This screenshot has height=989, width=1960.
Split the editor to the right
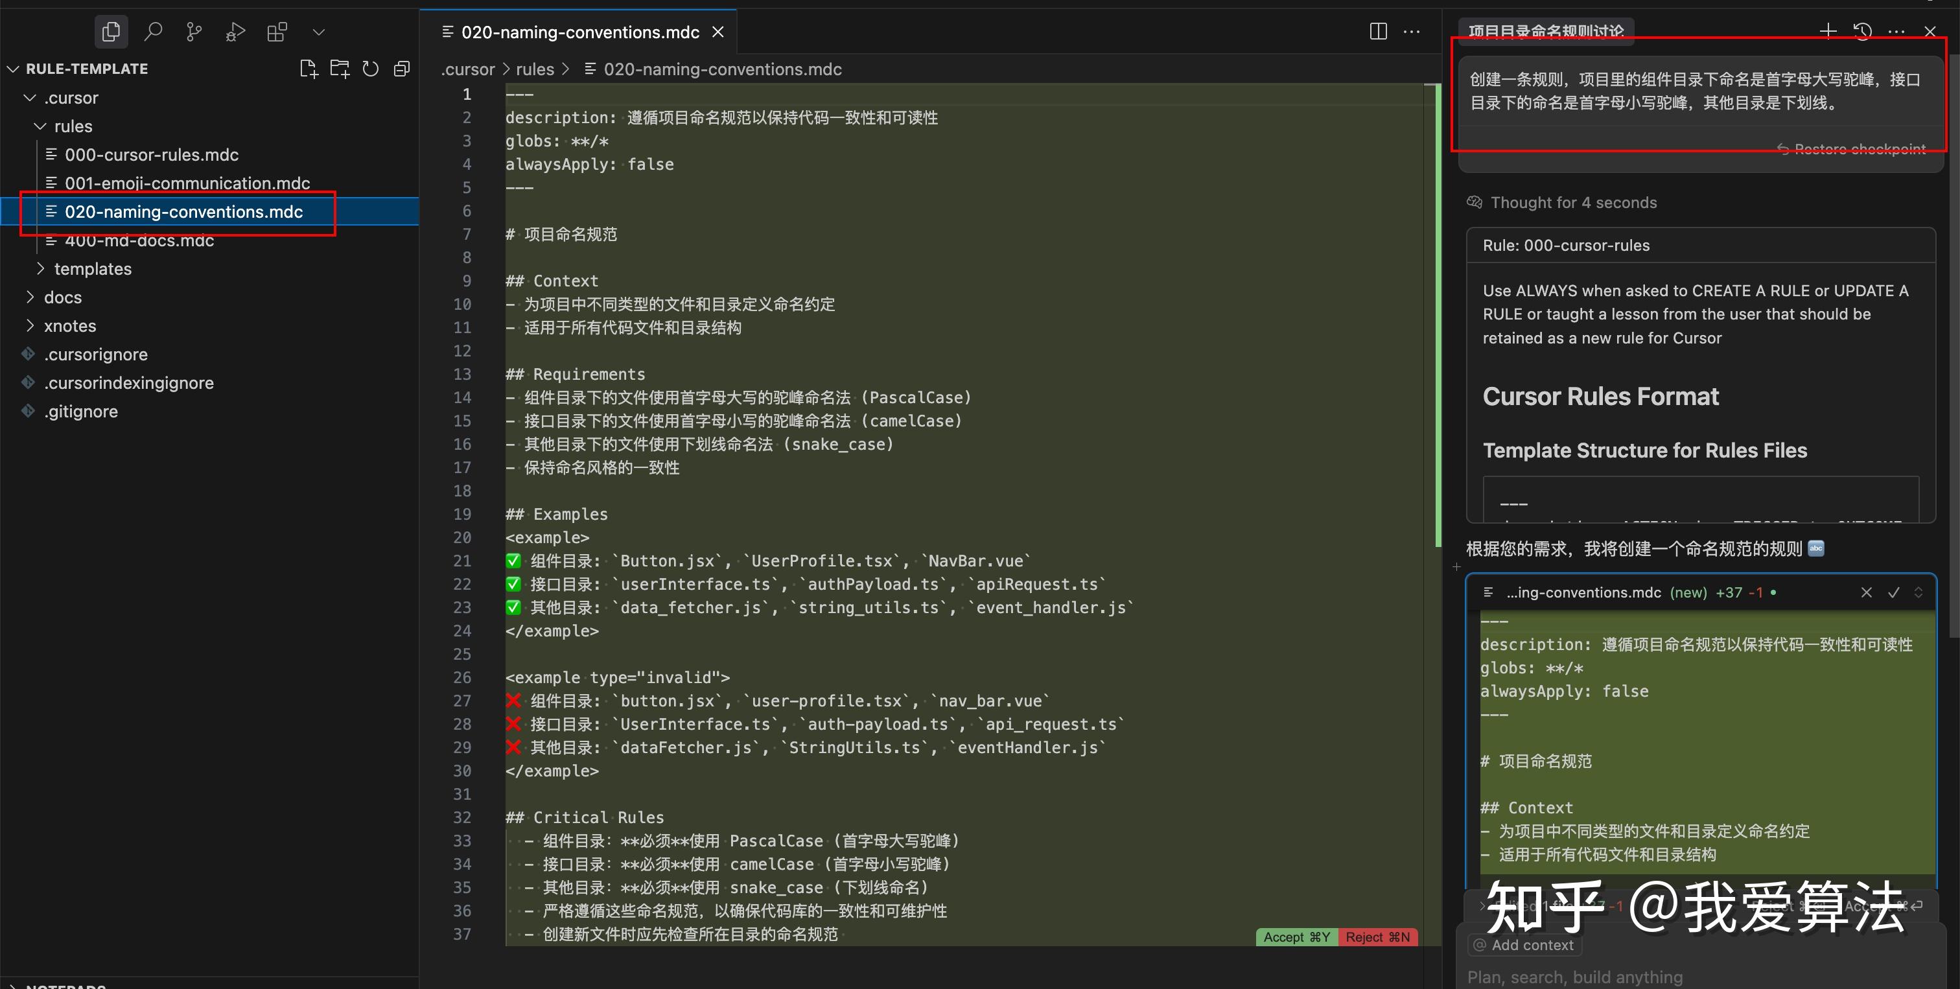coord(1378,32)
